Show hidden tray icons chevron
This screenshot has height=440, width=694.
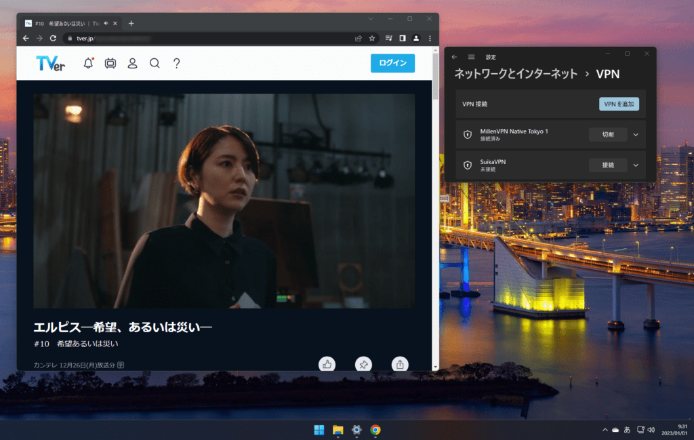pyautogui.click(x=605, y=430)
